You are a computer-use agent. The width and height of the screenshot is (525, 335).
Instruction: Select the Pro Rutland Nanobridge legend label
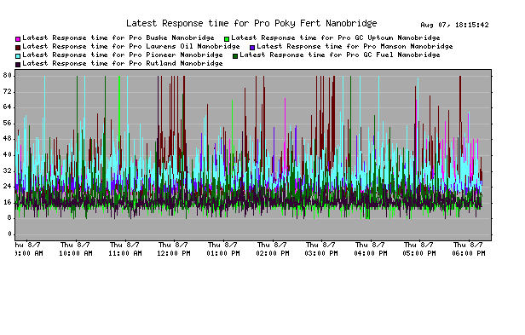123,63
